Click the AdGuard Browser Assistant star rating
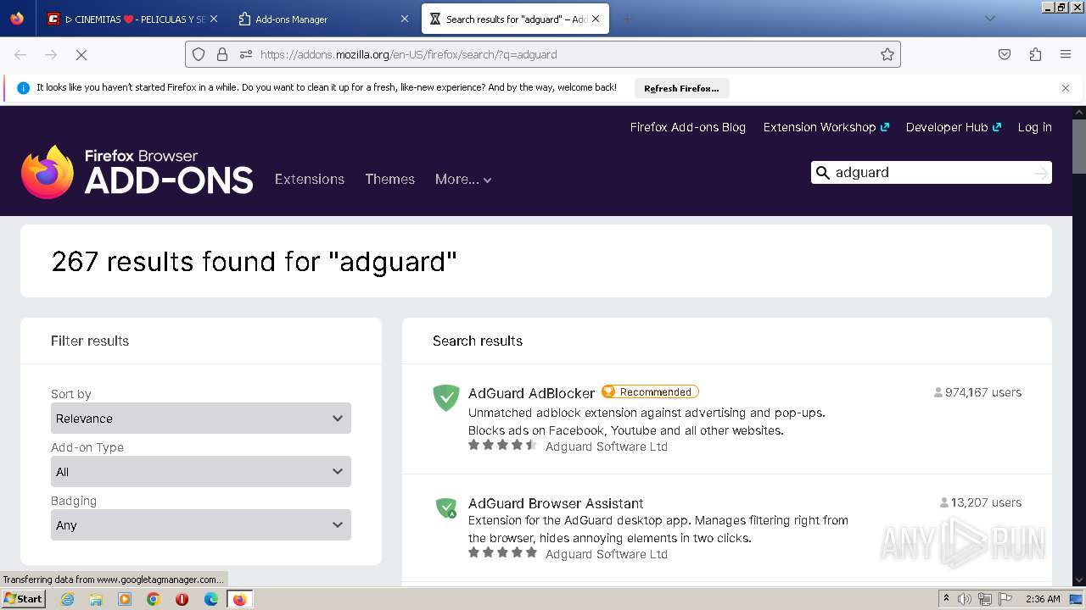 503,552
